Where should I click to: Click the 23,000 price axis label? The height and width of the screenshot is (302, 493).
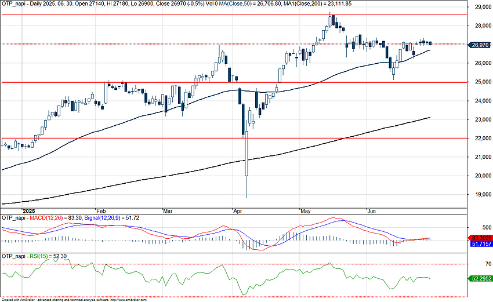(x=484, y=120)
